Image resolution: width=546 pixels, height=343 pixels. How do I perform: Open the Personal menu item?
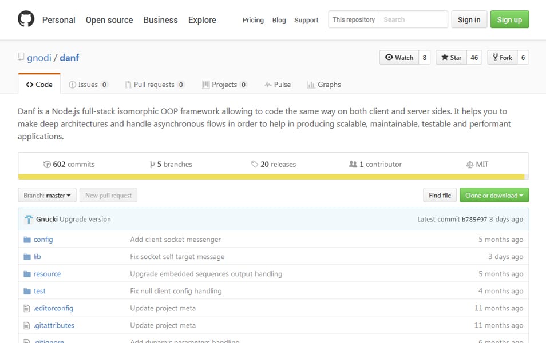click(58, 20)
